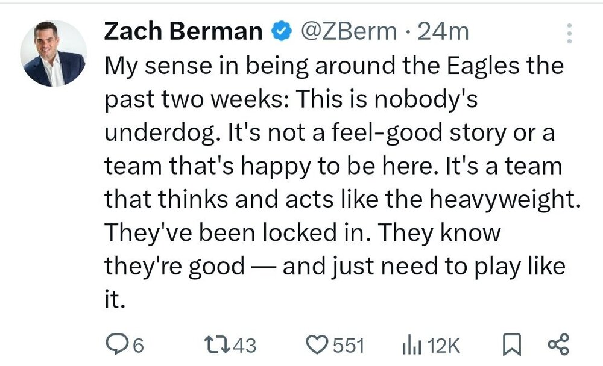Click the 551 likes count

coord(349,346)
